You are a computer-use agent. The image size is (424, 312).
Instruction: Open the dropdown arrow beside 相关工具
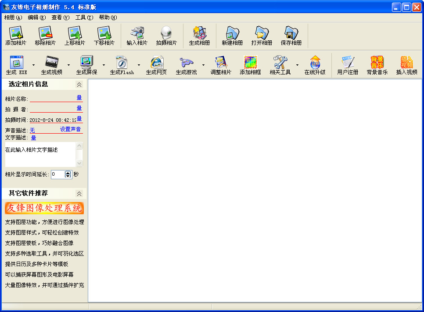point(297,65)
